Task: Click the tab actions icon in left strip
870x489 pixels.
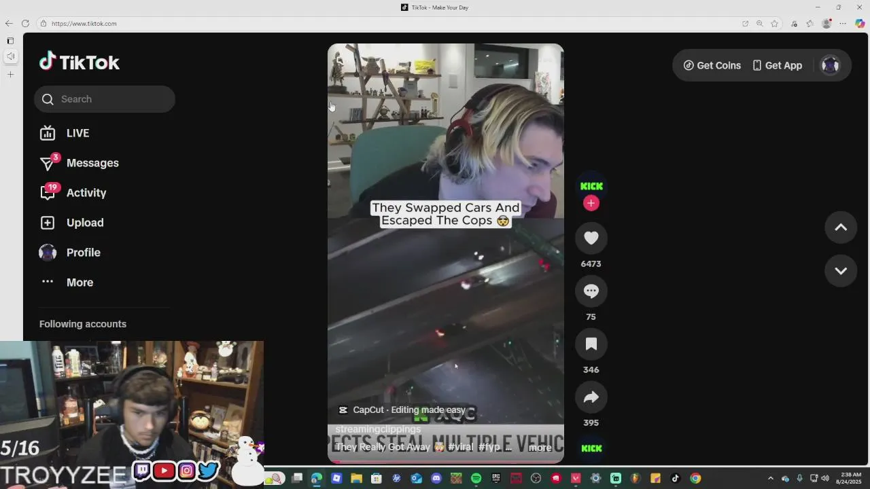Action: coord(10,41)
